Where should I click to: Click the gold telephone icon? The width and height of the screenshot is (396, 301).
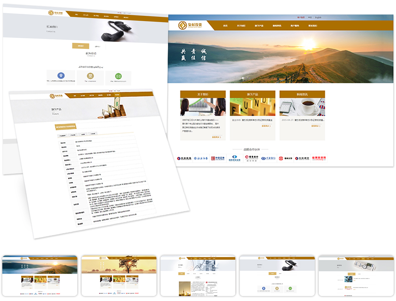[90, 76]
